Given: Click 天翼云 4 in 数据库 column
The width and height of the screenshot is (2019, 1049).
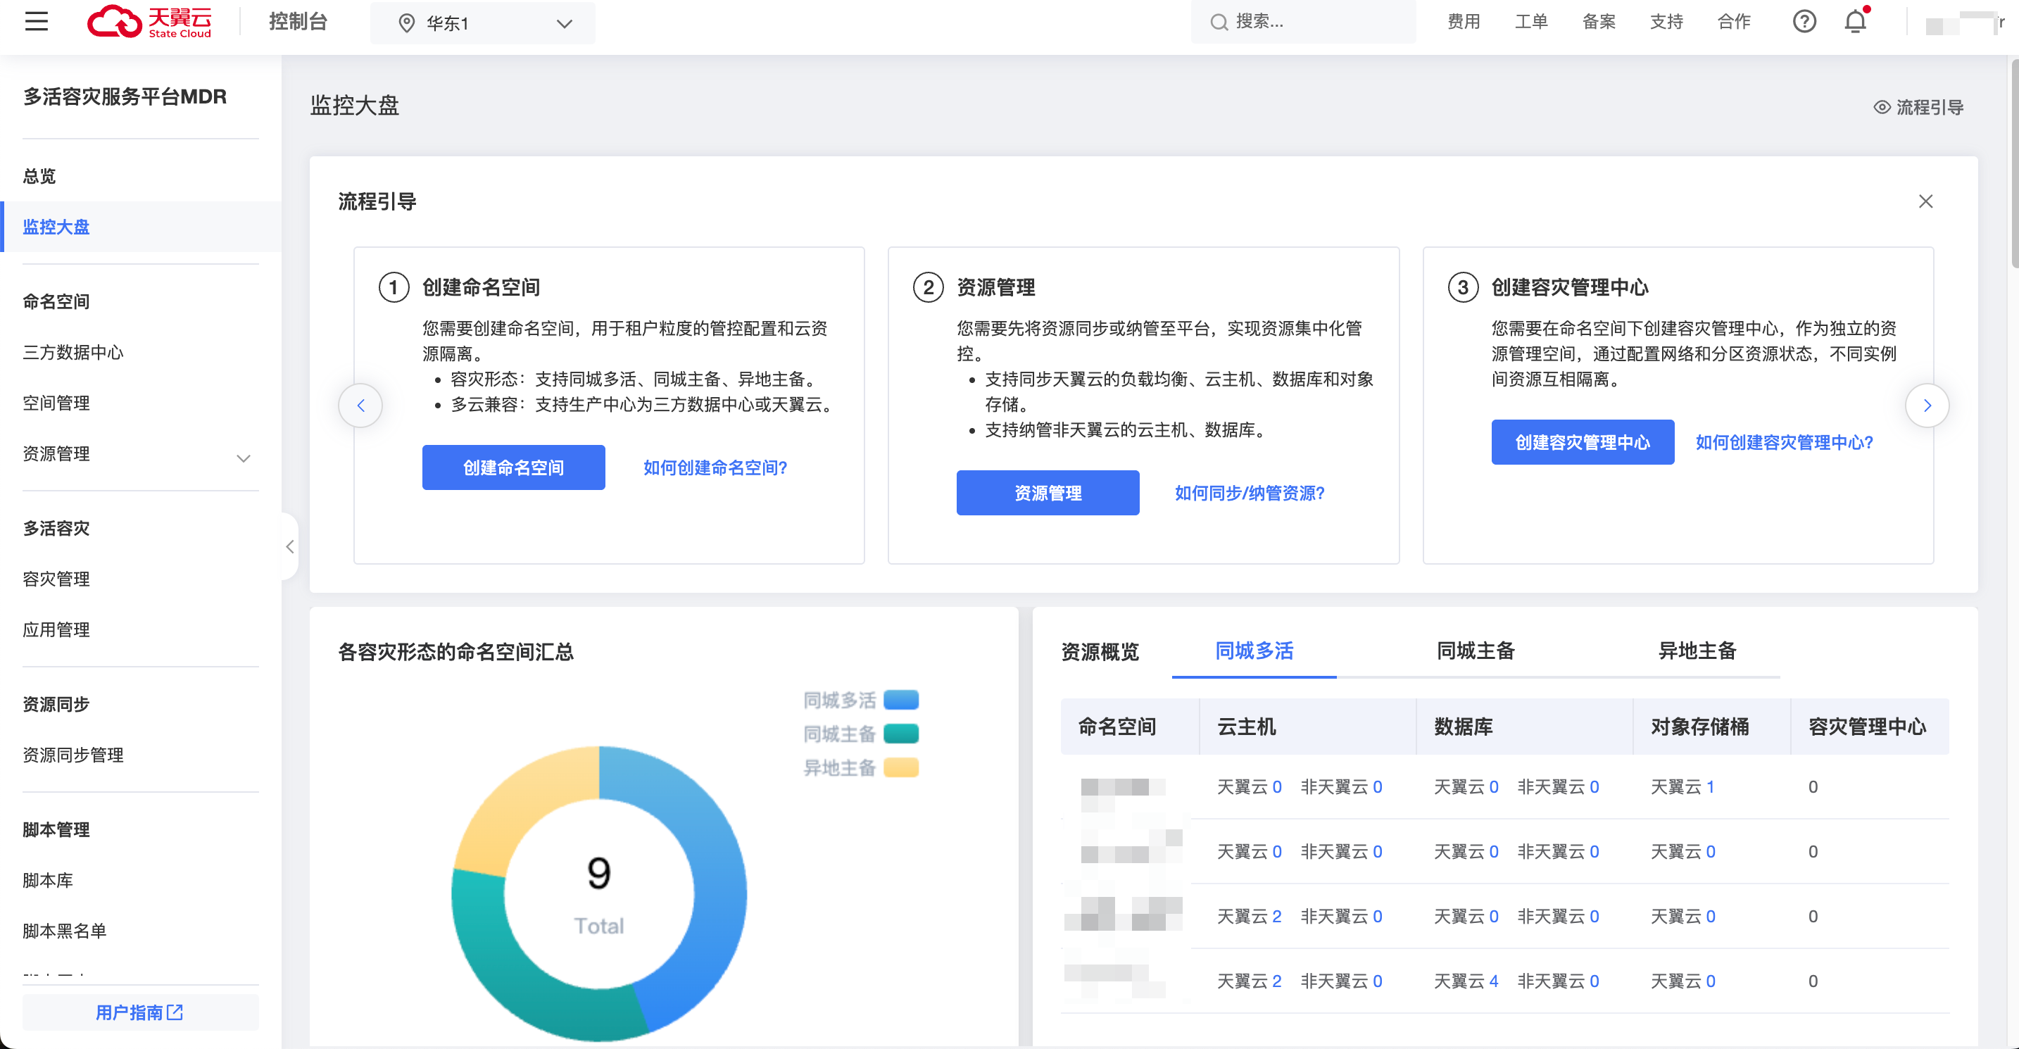Looking at the screenshot, I should pyautogui.click(x=1466, y=981).
